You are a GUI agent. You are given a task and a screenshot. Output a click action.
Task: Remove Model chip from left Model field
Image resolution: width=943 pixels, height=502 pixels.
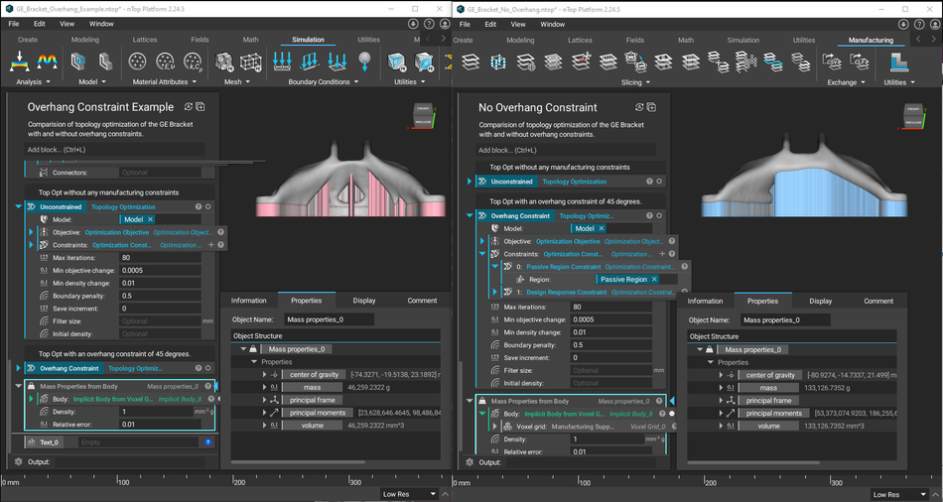[151, 219]
